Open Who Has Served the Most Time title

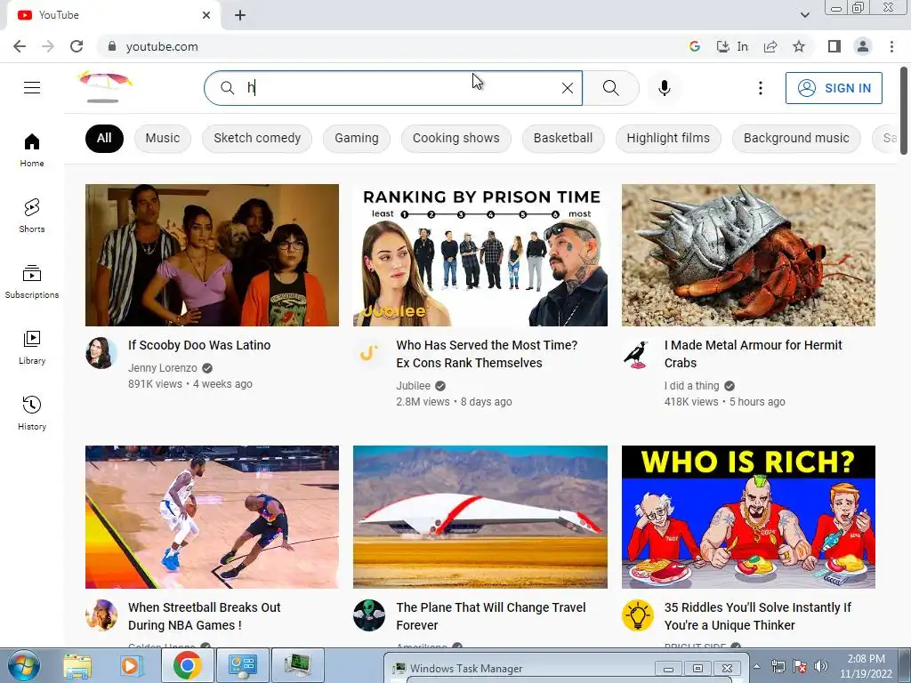(x=487, y=354)
